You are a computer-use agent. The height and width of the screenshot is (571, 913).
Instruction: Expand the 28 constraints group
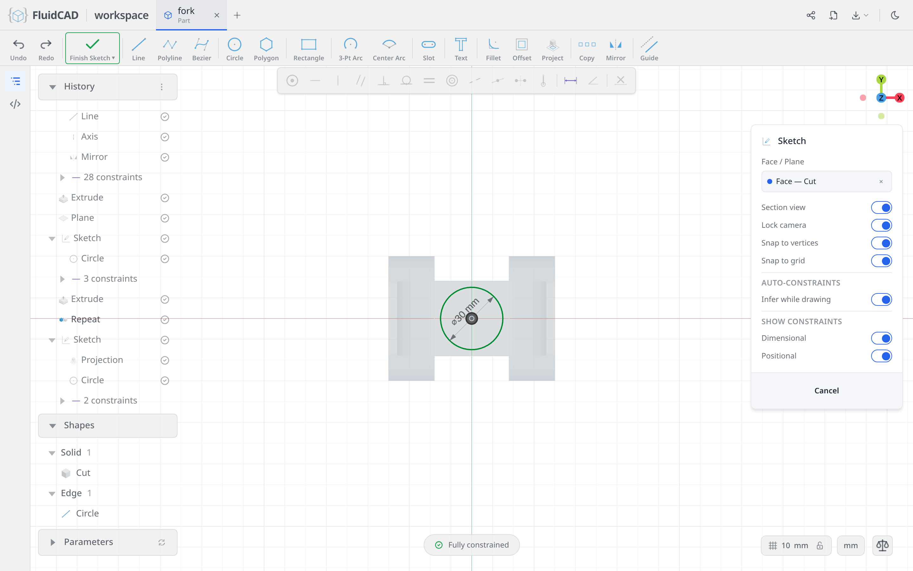62,177
